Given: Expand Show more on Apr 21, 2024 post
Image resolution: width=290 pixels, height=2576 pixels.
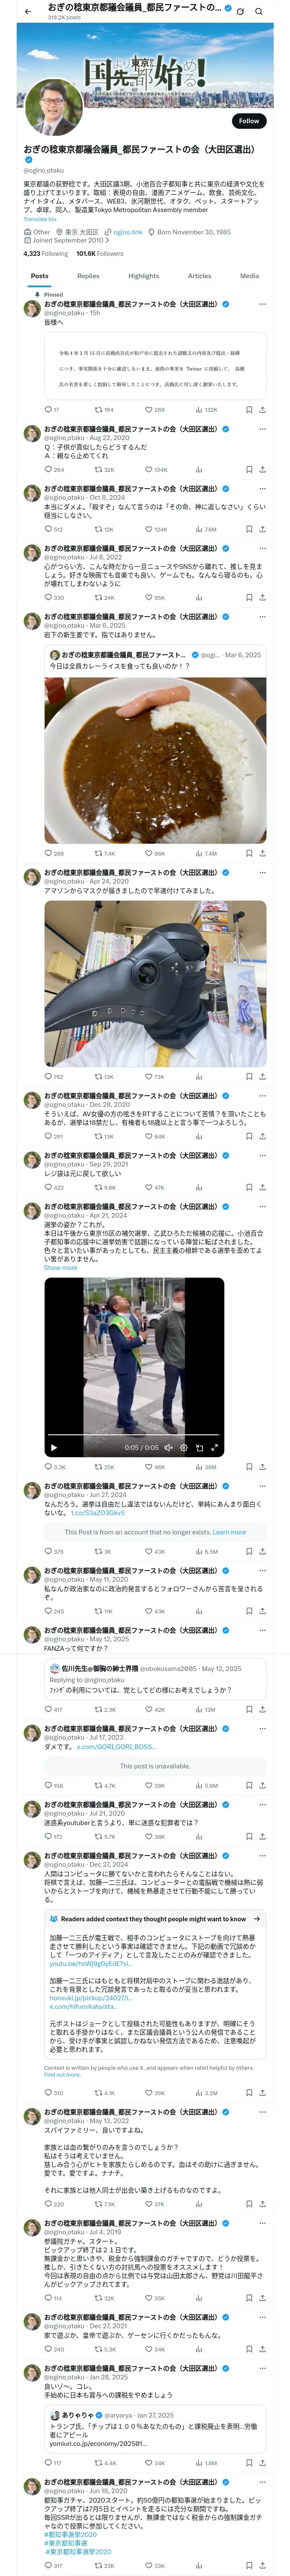Looking at the screenshot, I should coord(60,1268).
